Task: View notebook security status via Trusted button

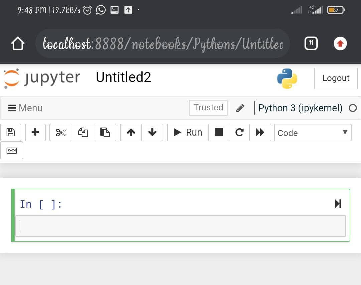Action: pyautogui.click(x=208, y=108)
